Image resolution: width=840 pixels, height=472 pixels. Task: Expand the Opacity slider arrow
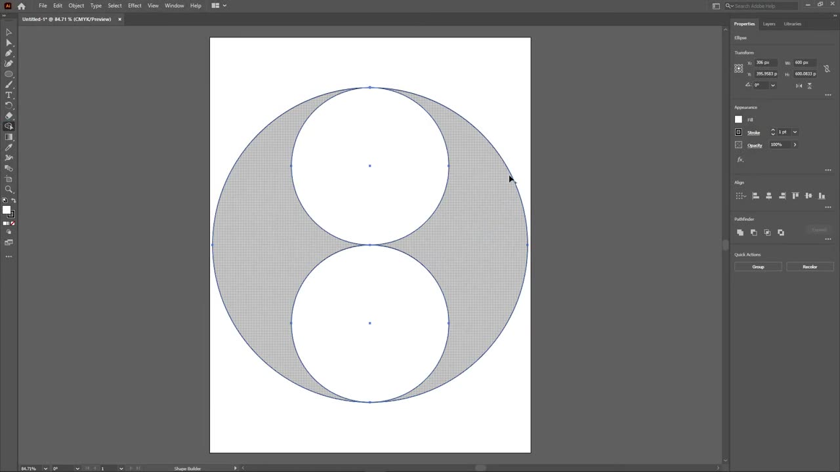pyautogui.click(x=795, y=145)
